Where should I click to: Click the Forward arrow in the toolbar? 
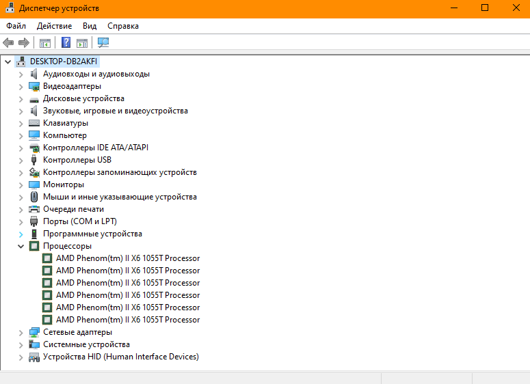[x=23, y=42]
